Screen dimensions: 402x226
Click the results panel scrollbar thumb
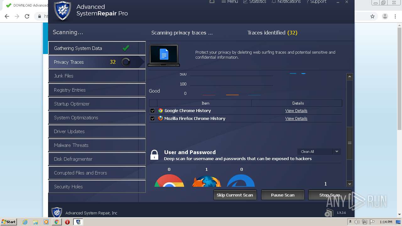350,143
